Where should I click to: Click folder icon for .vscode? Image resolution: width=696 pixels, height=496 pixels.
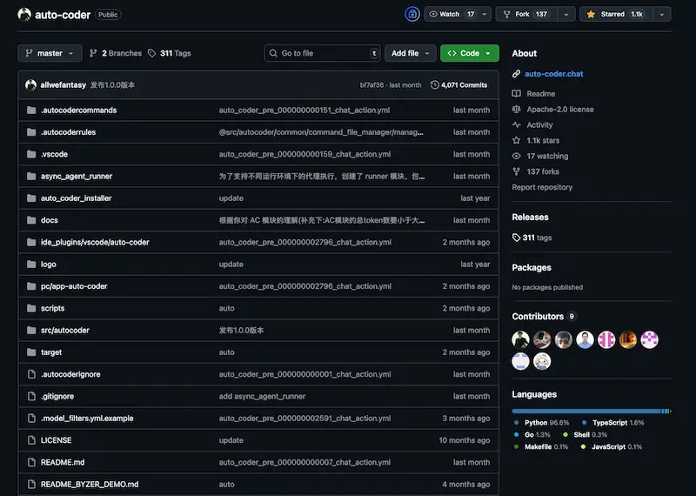tap(31, 154)
